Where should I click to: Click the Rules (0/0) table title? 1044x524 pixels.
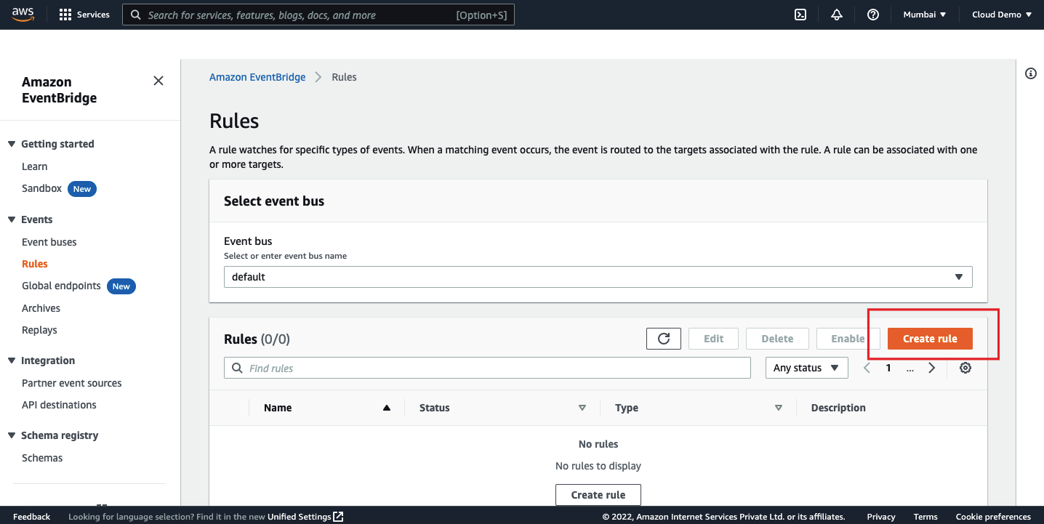pos(257,339)
